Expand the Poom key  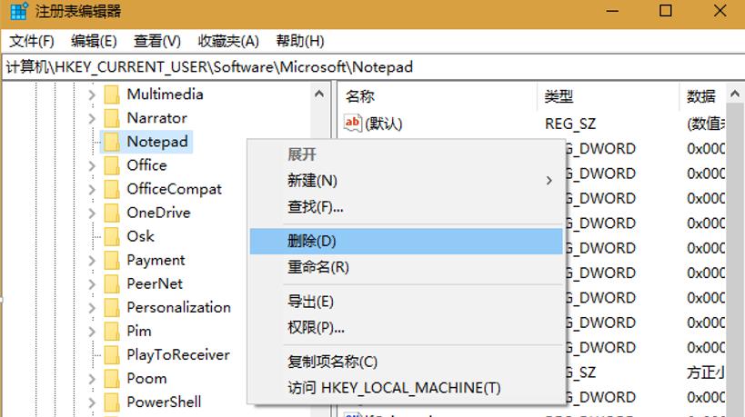click(92, 380)
